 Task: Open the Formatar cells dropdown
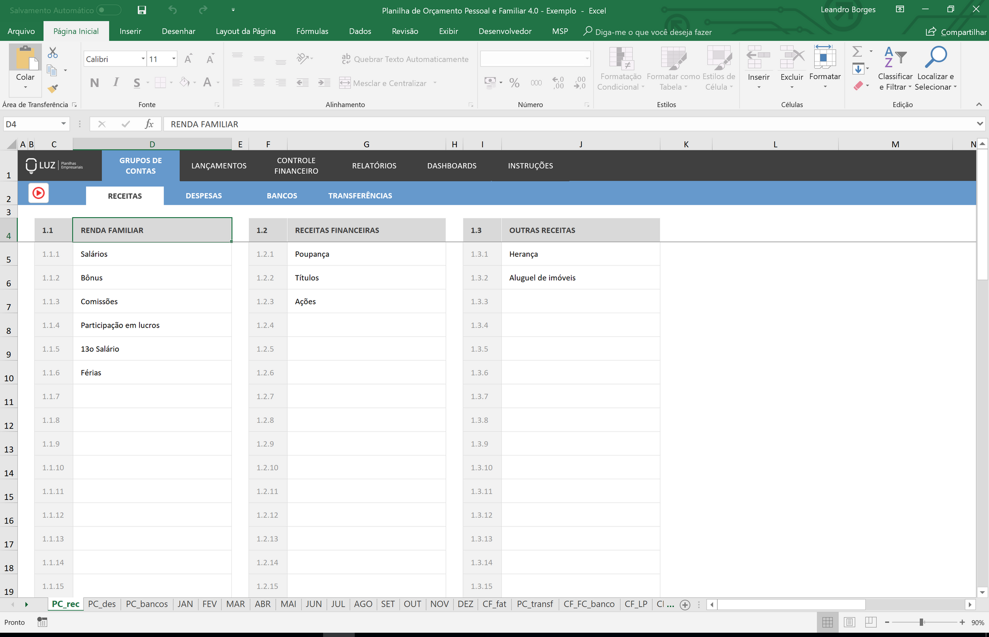pyautogui.click(x=825, y=68)
